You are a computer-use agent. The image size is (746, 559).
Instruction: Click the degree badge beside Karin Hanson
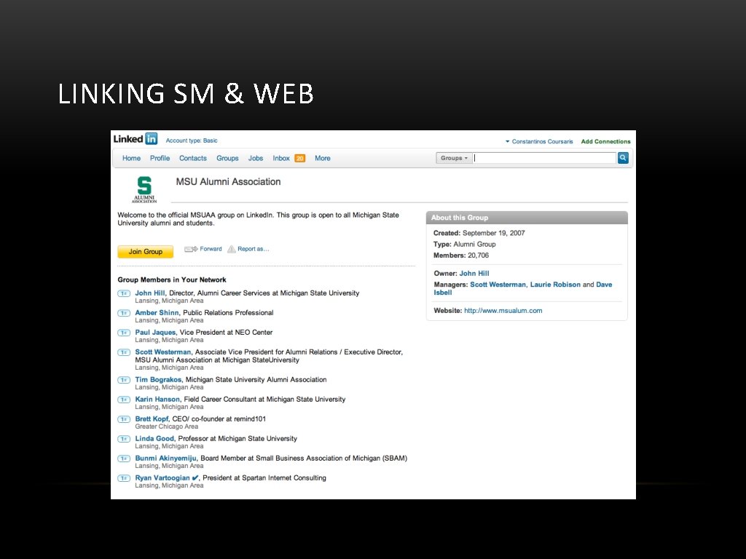tap(124, 400)
